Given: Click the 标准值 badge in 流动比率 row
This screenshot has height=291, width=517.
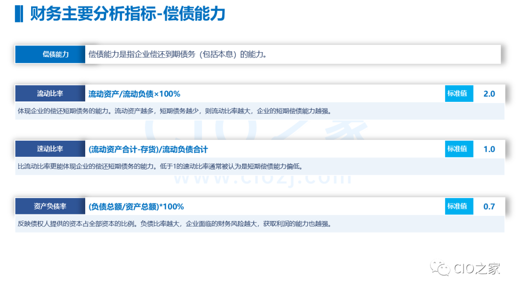Looking at the screenshot, I should [458, 94].
